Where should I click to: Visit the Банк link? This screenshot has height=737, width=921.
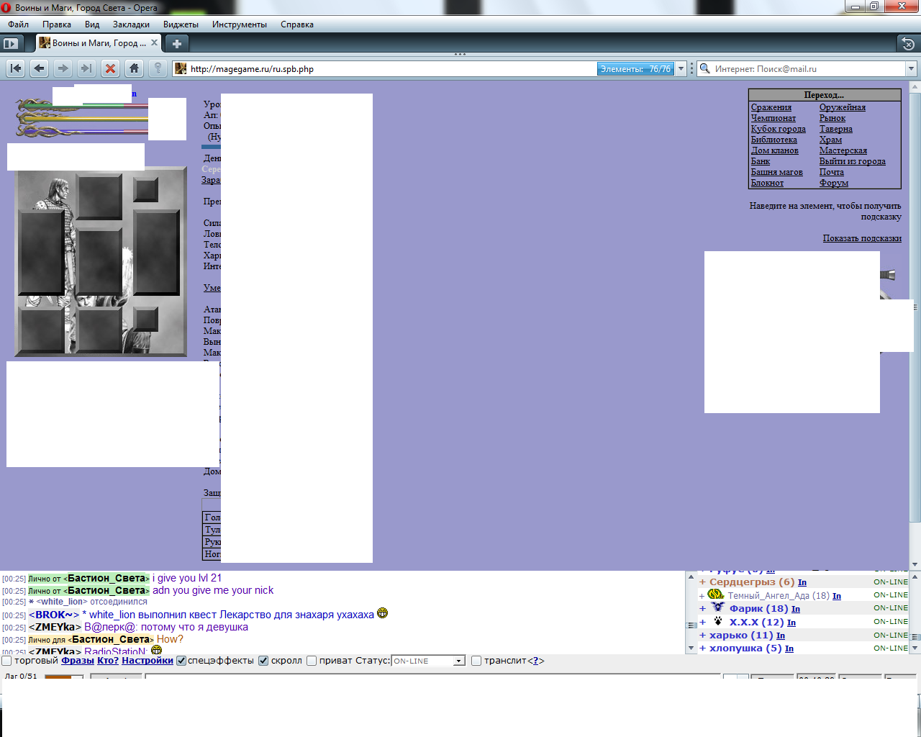(x=760, y=161)
